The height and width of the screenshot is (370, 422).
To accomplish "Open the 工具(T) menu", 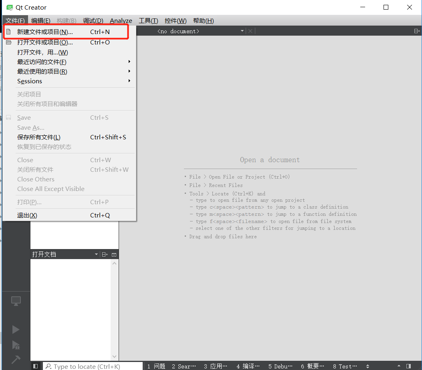I will (x=148, y=21).
